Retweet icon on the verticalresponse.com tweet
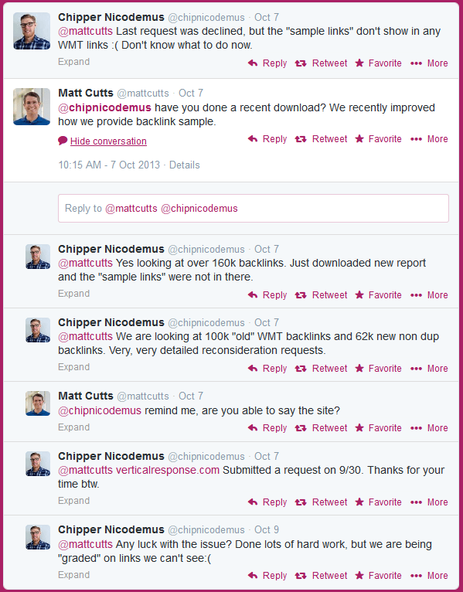Image resolution: width=463 pixels, height=592 pixels. pyautogui.click(x=301, y=502)
